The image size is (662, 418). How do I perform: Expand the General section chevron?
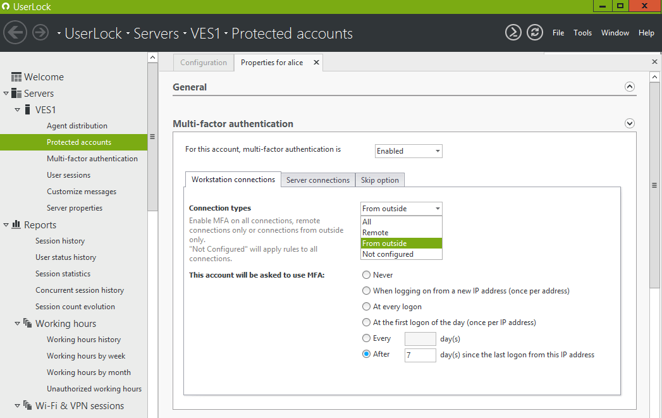tap(630, 87)
